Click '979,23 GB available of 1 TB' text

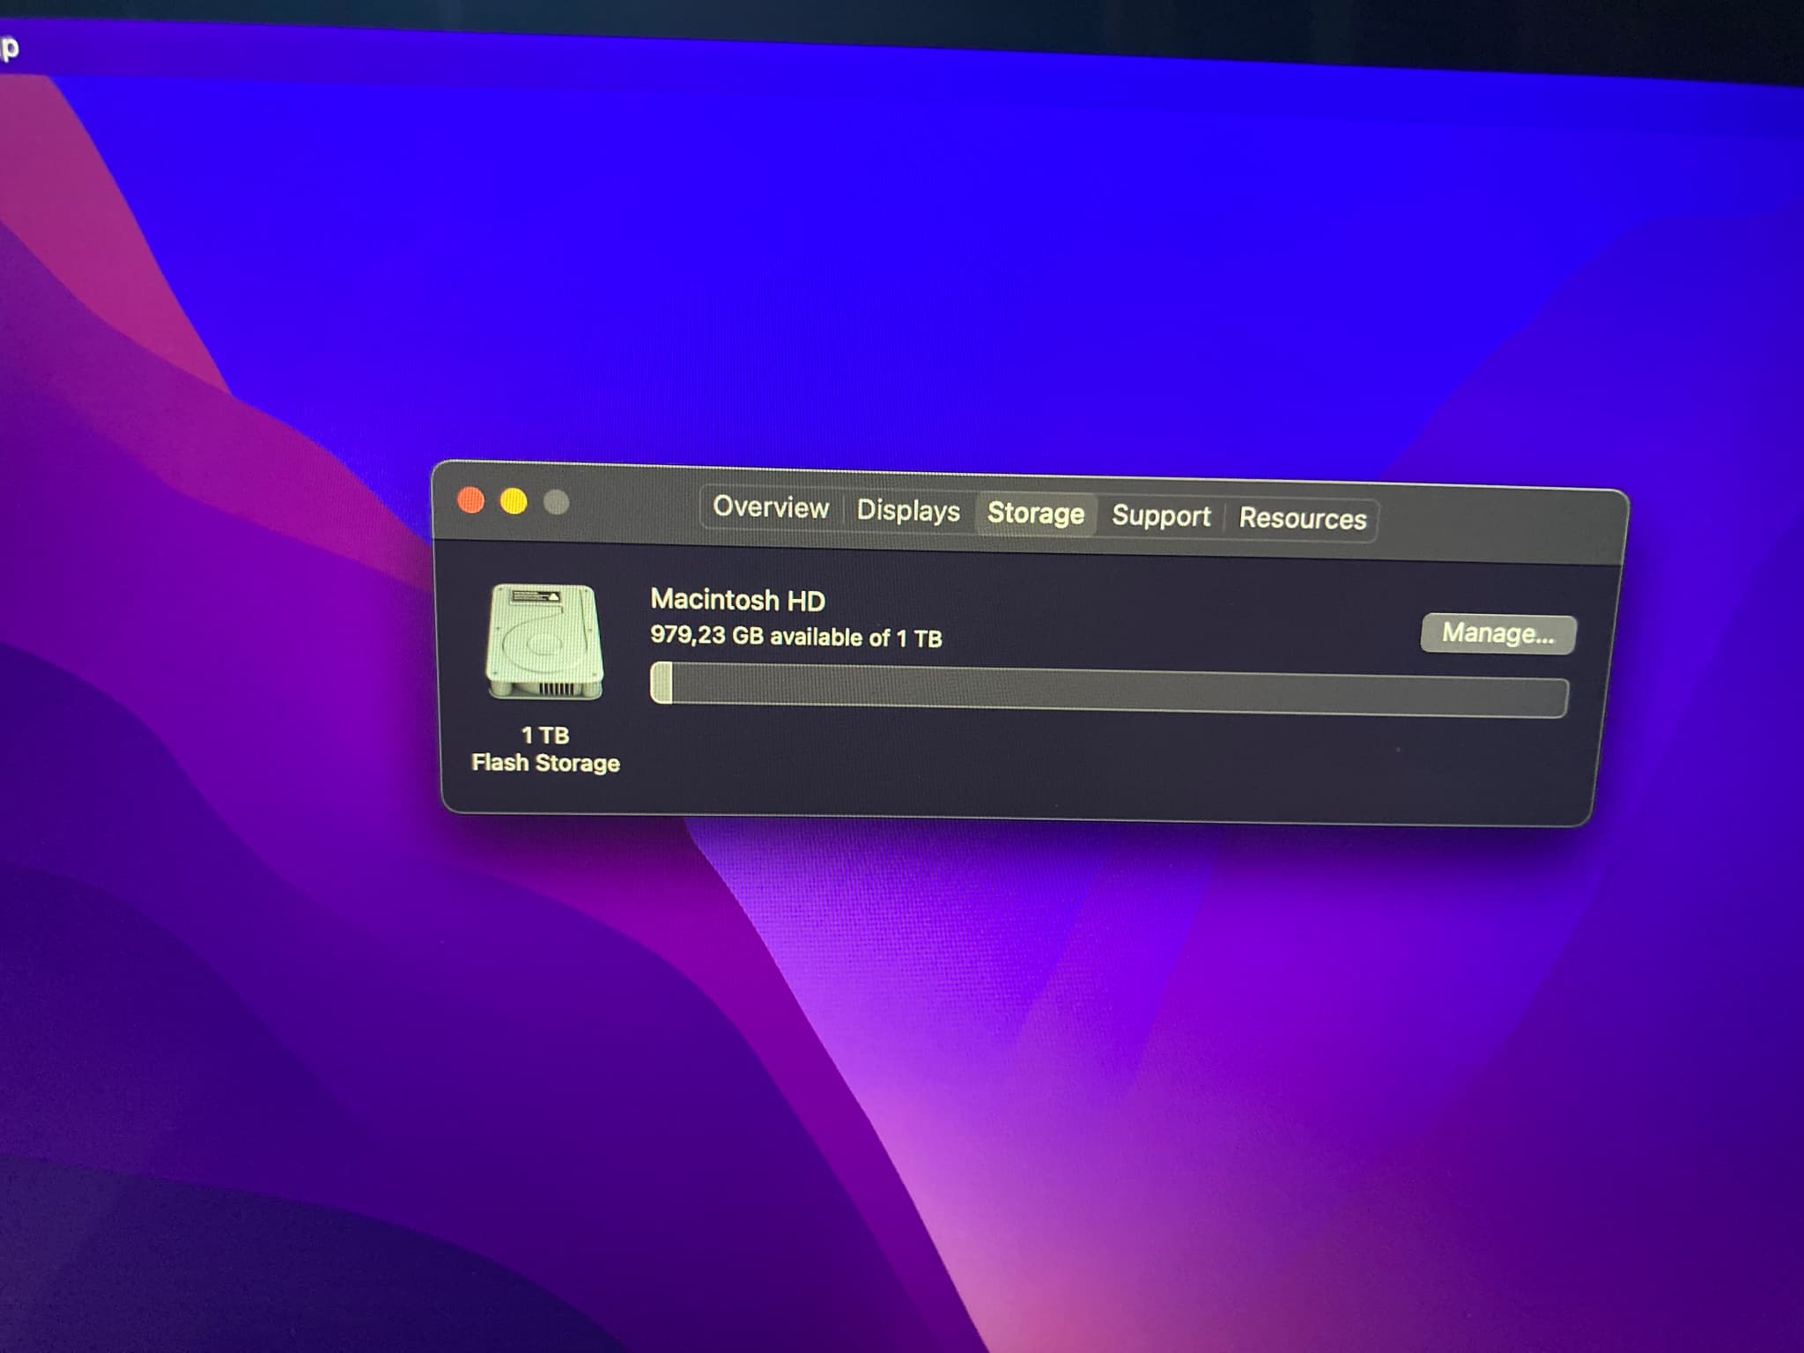(x=796, y=636)
